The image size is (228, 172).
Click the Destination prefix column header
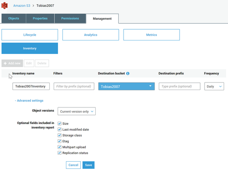coord(171,73)
